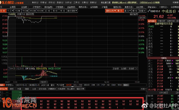This screenshot has width=179, height=110.
Task: Click the 国际贸易 industry link
Action: click(30, 14)
